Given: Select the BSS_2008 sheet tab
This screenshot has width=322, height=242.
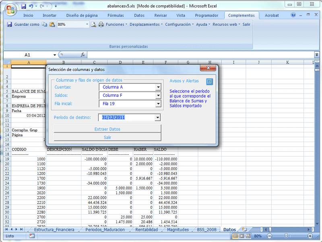Looking at the screenshot, I should tap(207, 229).
